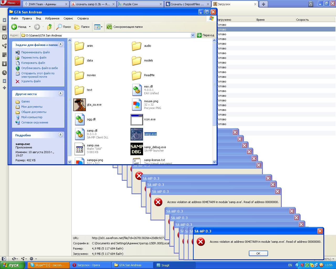Select the samp.exe file icon
The width and height of the screenshot is (336, 269).
137,134
